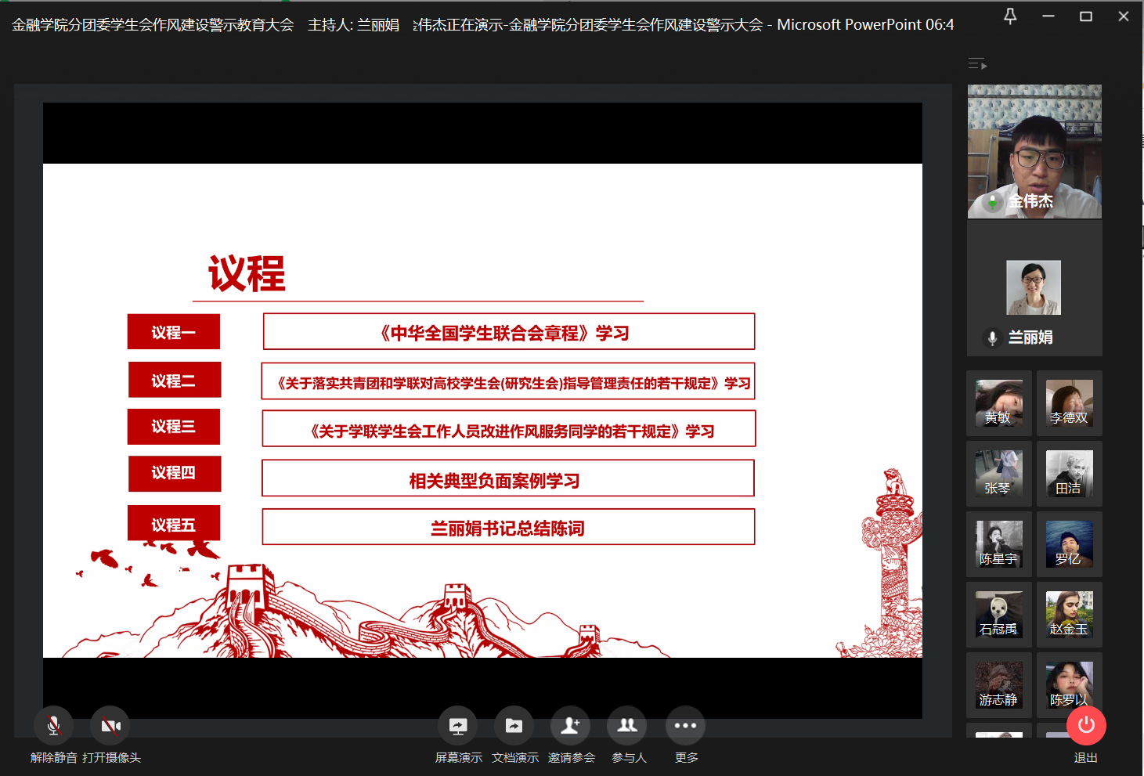
Task: Open the 更多 more options menu
Action: 685,726
